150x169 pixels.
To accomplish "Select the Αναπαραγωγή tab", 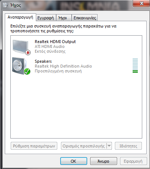I will tap(20, 17).
